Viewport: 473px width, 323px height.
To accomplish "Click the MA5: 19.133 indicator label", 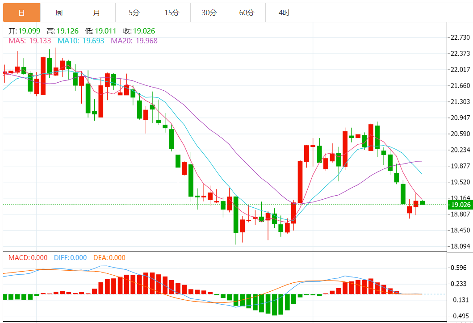I will [29, 41].
